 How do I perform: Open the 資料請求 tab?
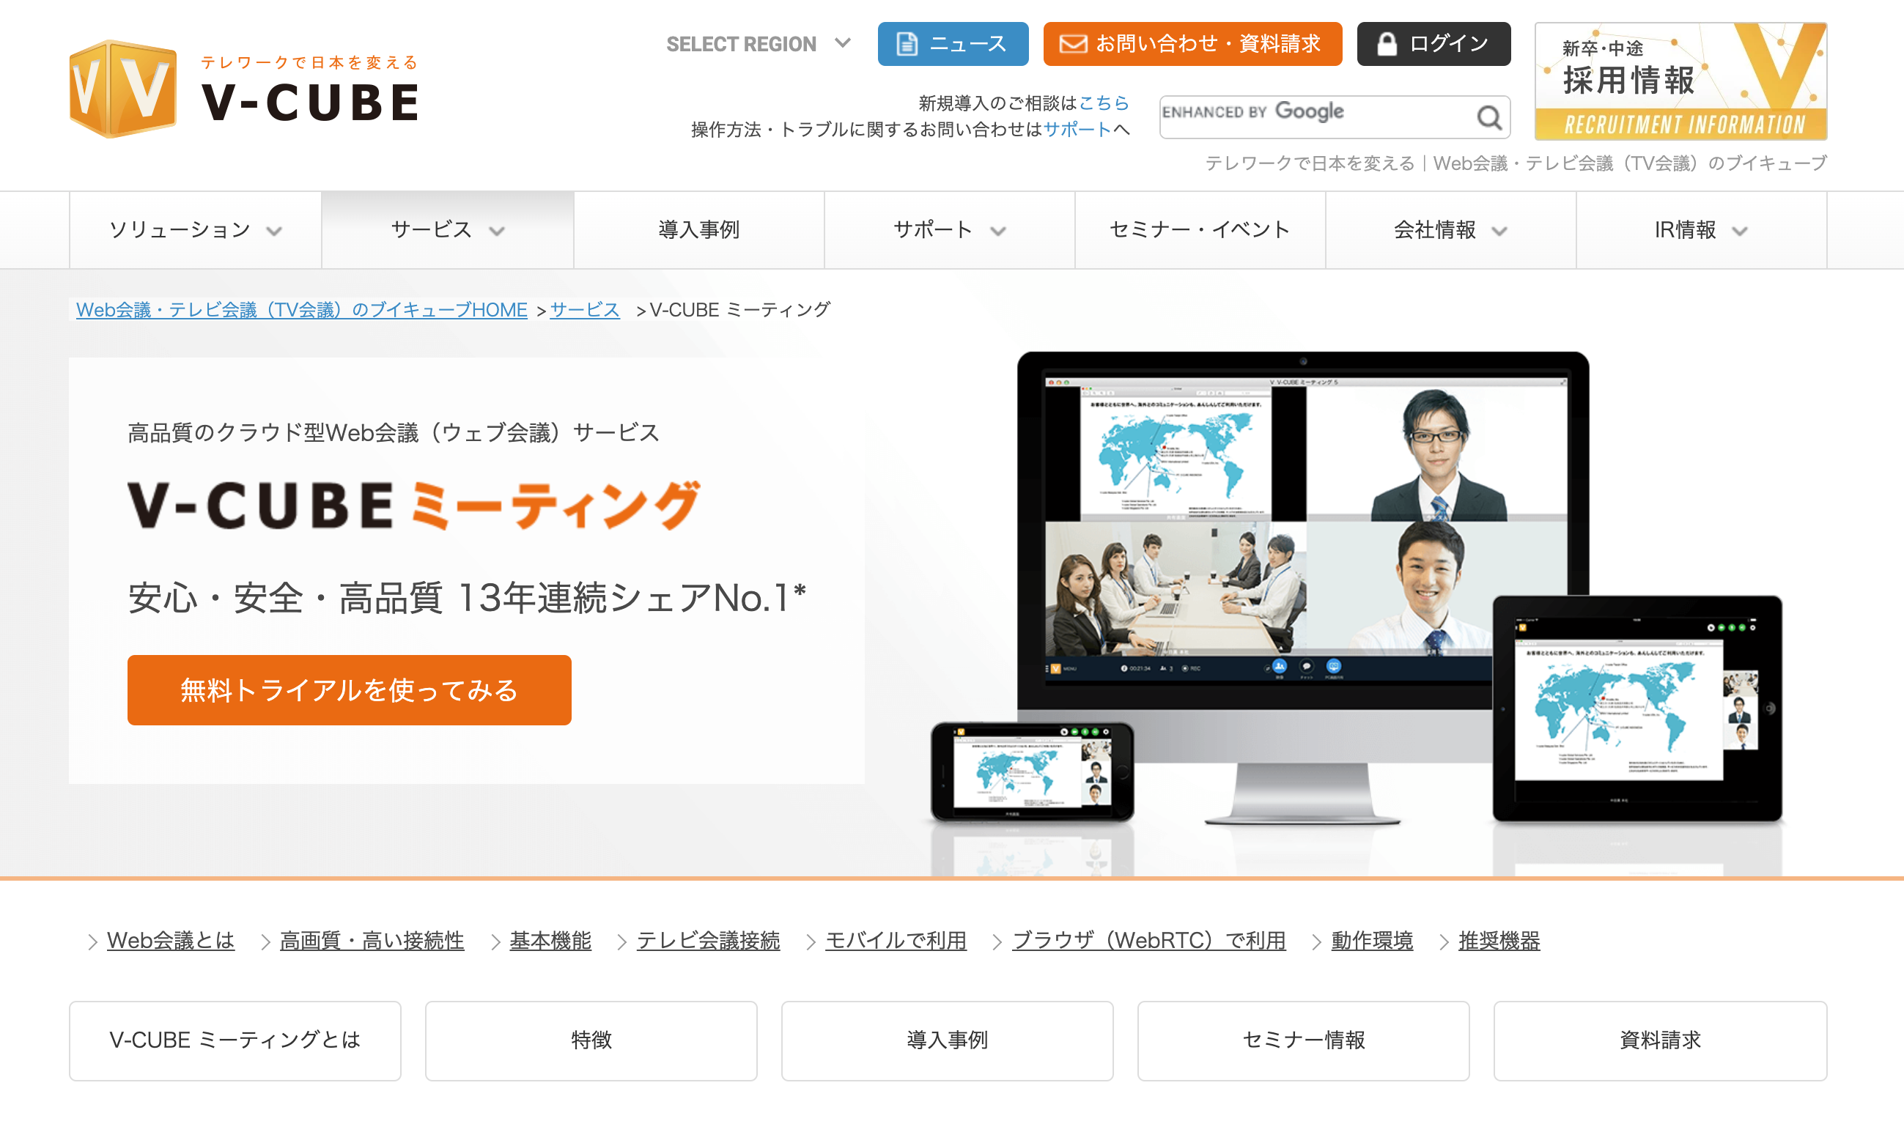point(1660,1040)
